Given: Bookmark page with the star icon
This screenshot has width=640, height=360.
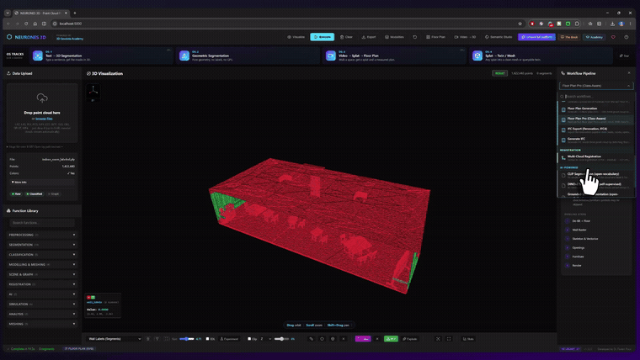Looking at the screenshot, I should tap(520, 24).
